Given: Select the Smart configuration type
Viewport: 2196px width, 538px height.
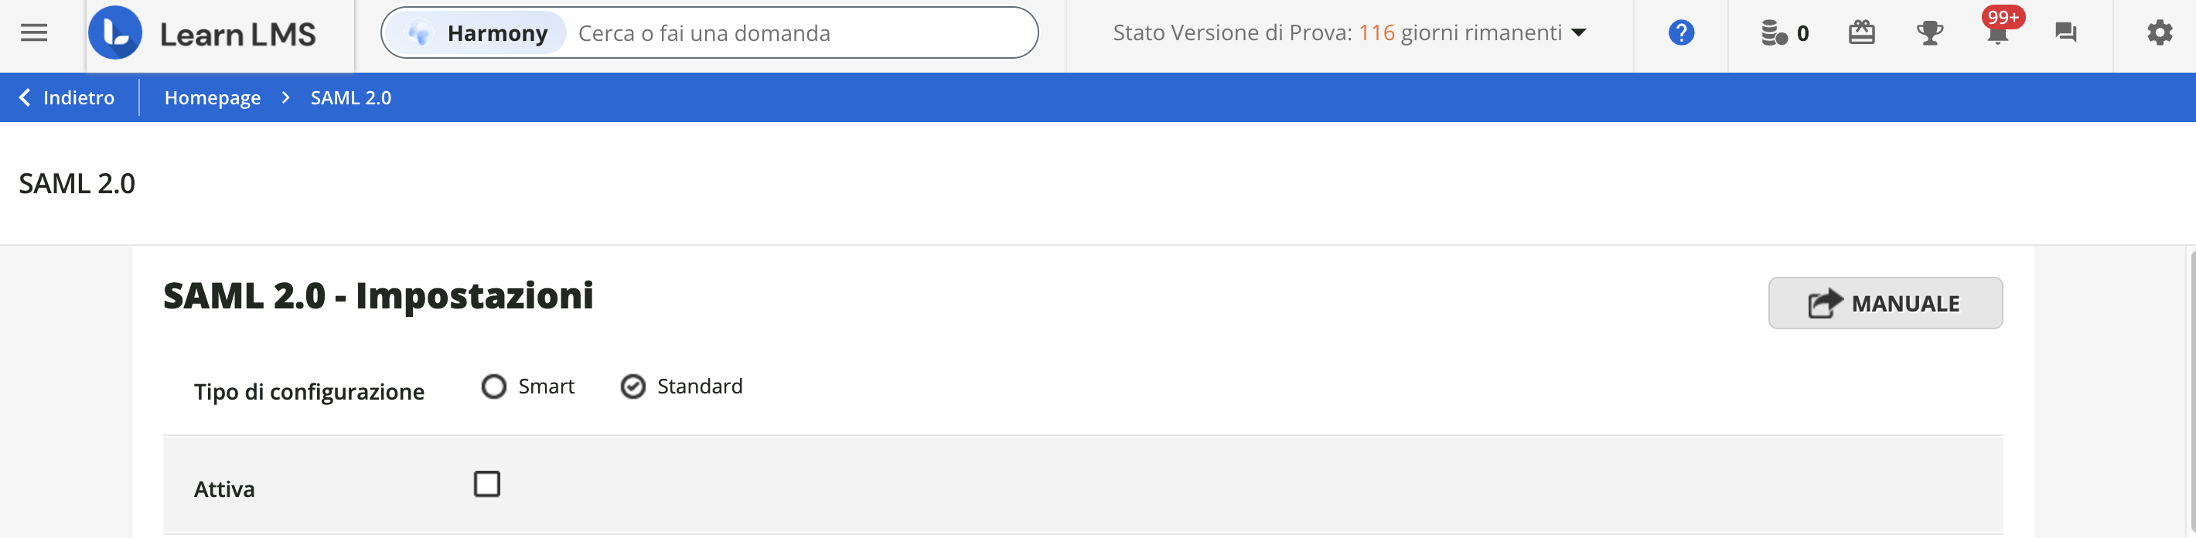Looking at the screenshot, I should point(493,386).
